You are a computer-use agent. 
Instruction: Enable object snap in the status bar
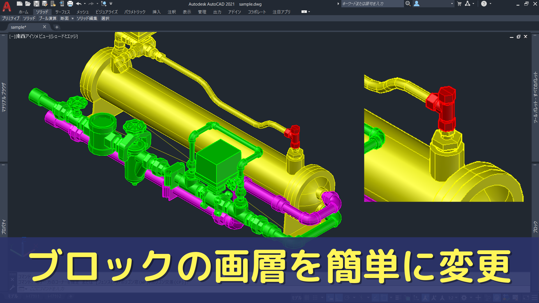(x=383, y=298)
